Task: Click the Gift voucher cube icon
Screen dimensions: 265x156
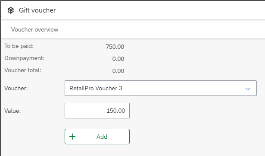Action: coord(11,10)
